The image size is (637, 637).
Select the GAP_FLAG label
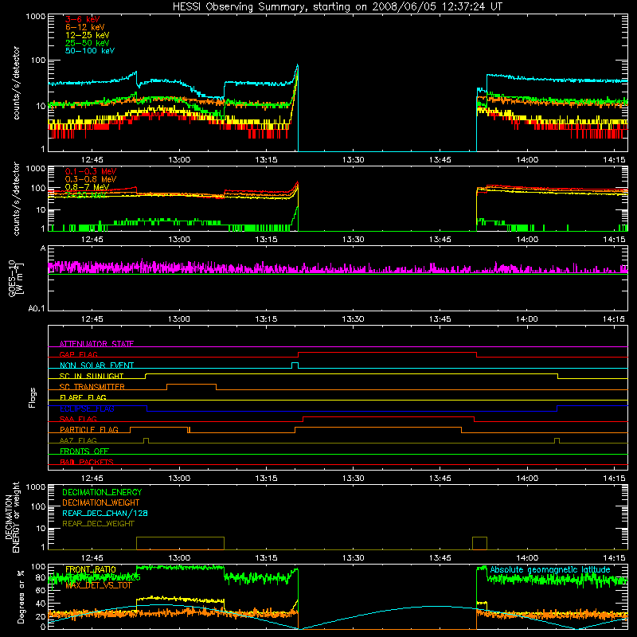[78, 354]
